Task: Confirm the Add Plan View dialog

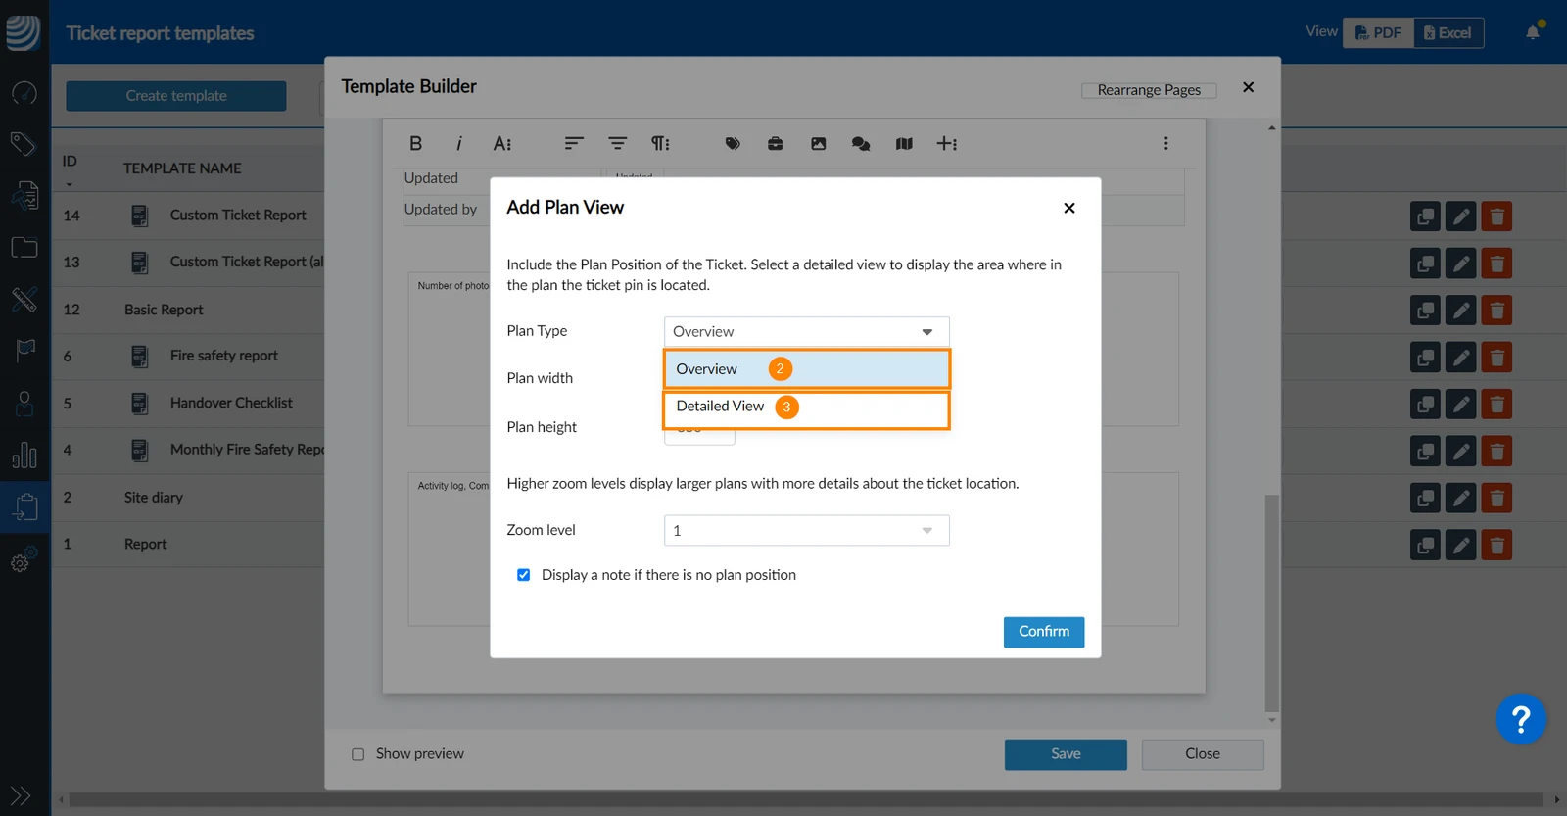Action: [1044, 632]
